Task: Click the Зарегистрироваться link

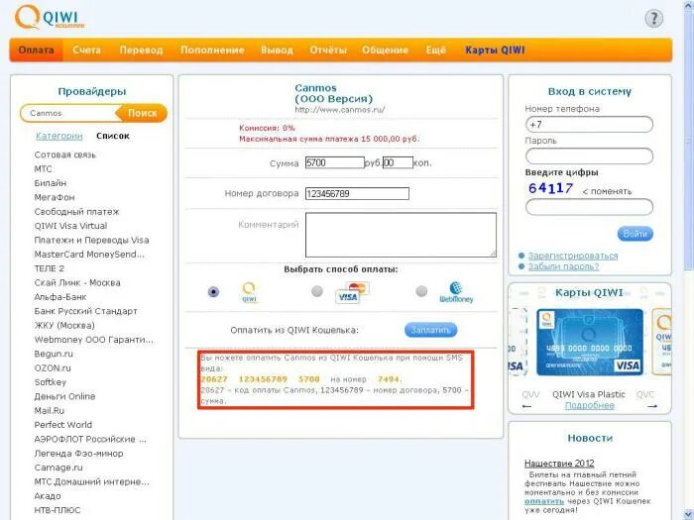Action: pyautogui.click(x=573, y=256)
